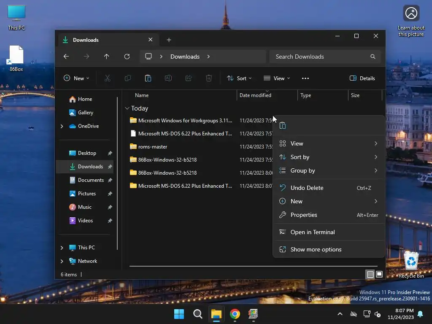Open the Sort dropdown in the toolbar
Viewport: 432px width, 324px height.
coord(239,78)
